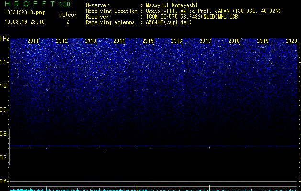The height and width of the screenshot is (191, 301).
Task: Click time marker 2315
Action: [x=148, y=41]
